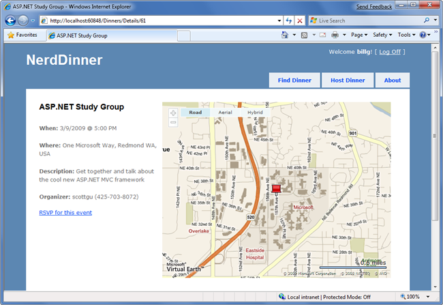Expand the Home button dropdown arrow
This screenshot has height=305, width=443.
(294, 35)
